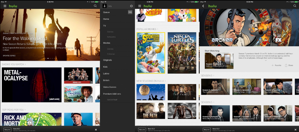Tap BROWSE SERIES link on hero banner
The image size is (299, 132).
pyautogui.click(x=9, y=56)
